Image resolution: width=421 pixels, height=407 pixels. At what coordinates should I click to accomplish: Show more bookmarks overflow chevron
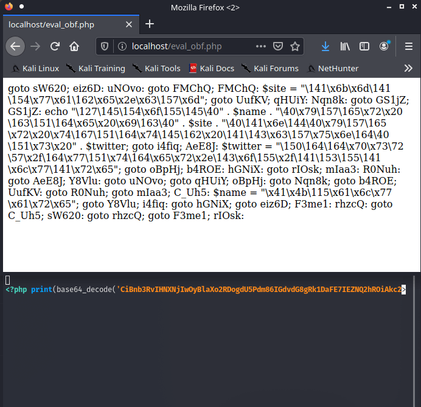click(408, 68)
